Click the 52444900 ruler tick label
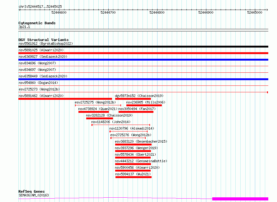Image resolution: width=277 pixels, height=202 pixels. (206, 12)
